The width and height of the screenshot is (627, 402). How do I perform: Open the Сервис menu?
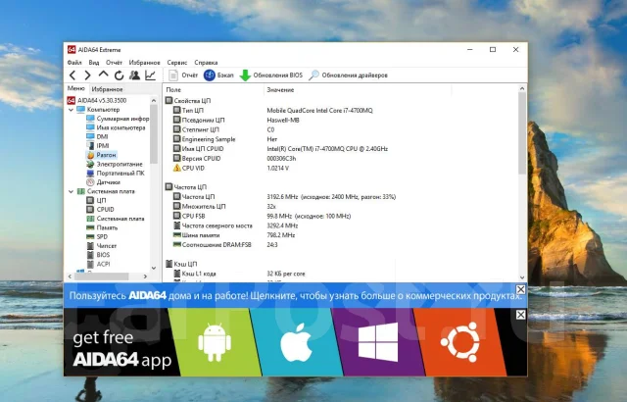point(177,63)
